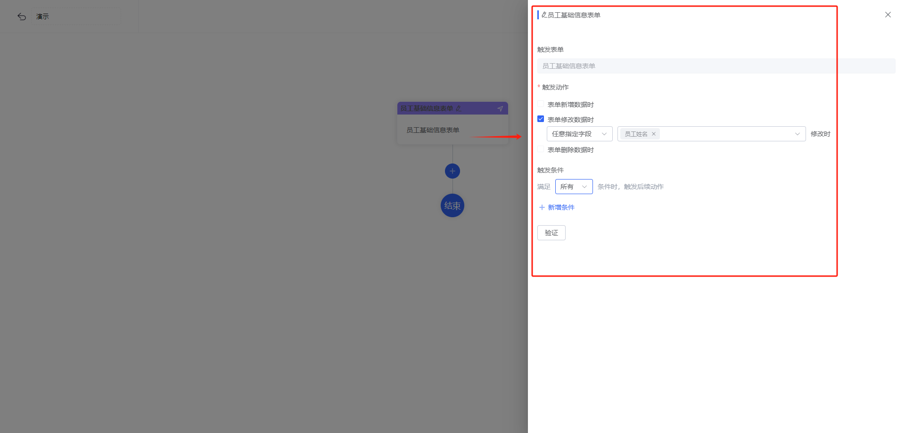Remove the 员工姓名 tag with its x
This screenshot has width=905, height=433.
pos(654,134)
